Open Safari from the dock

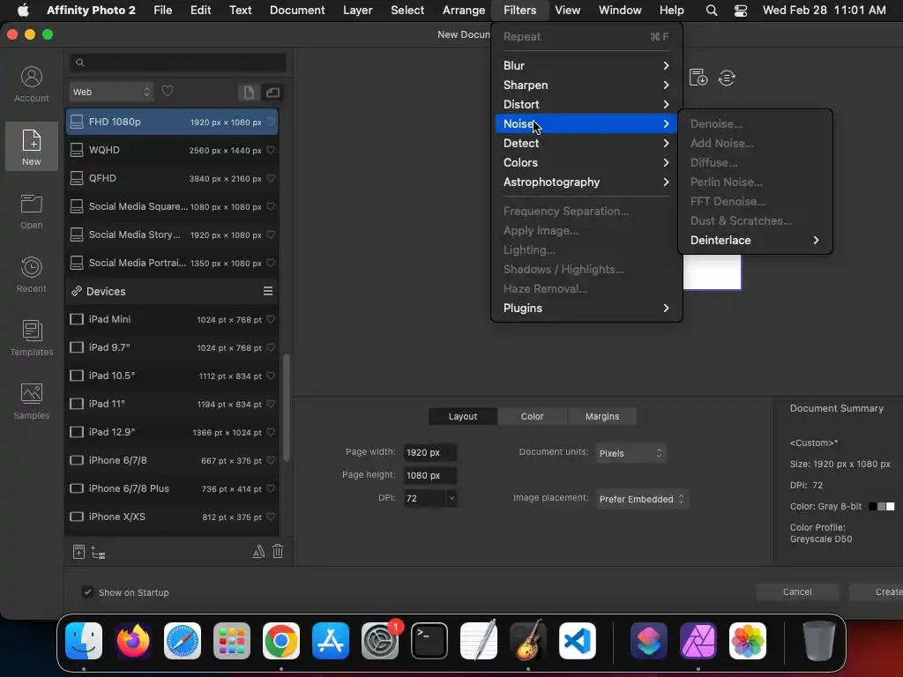[183, 640]
